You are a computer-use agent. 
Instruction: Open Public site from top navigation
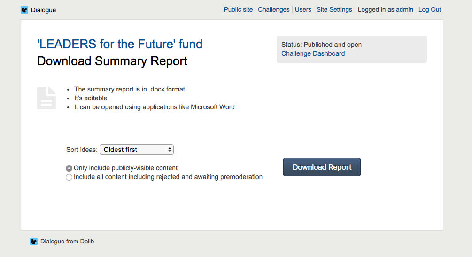click(x=238, y=10)
